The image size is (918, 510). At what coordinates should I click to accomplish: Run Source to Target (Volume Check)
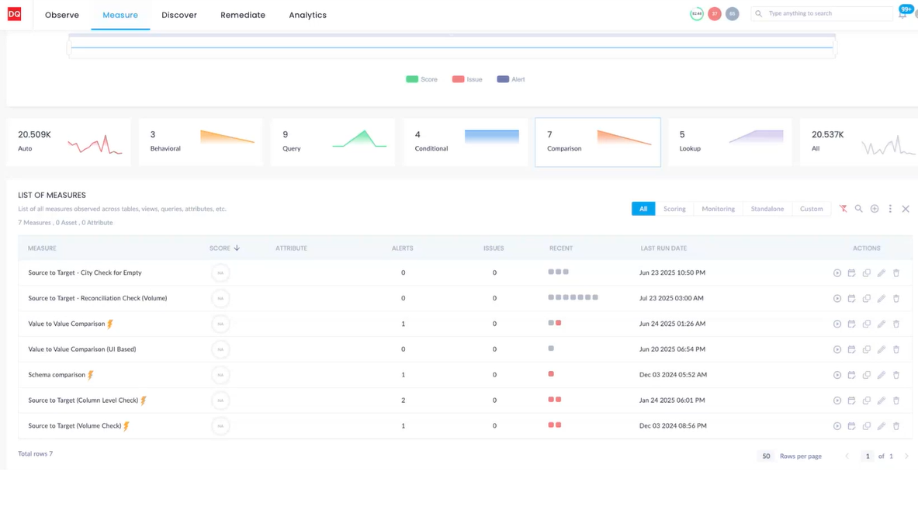tap(837, 426)
